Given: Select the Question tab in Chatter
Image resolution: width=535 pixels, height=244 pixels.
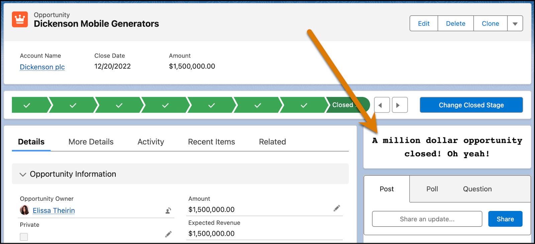Looking at the screenshot, I should 477,189.
